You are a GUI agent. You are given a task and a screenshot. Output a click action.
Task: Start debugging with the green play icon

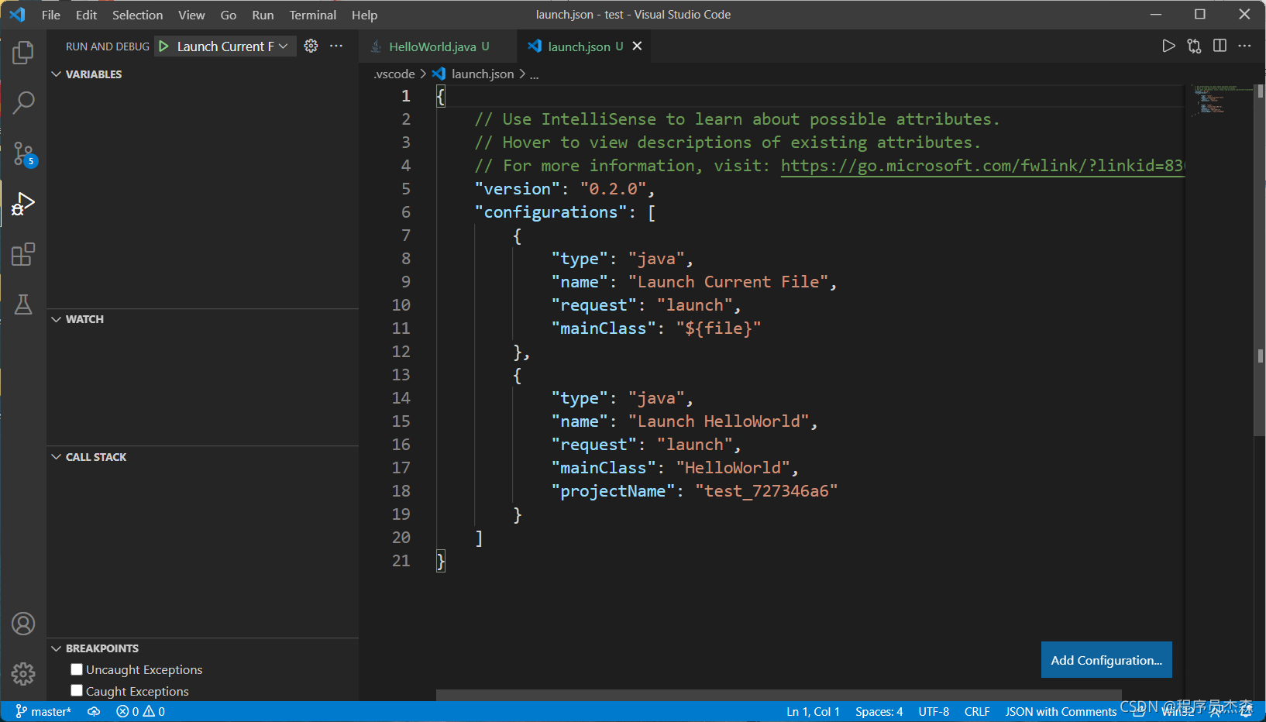tap(163, 46)
